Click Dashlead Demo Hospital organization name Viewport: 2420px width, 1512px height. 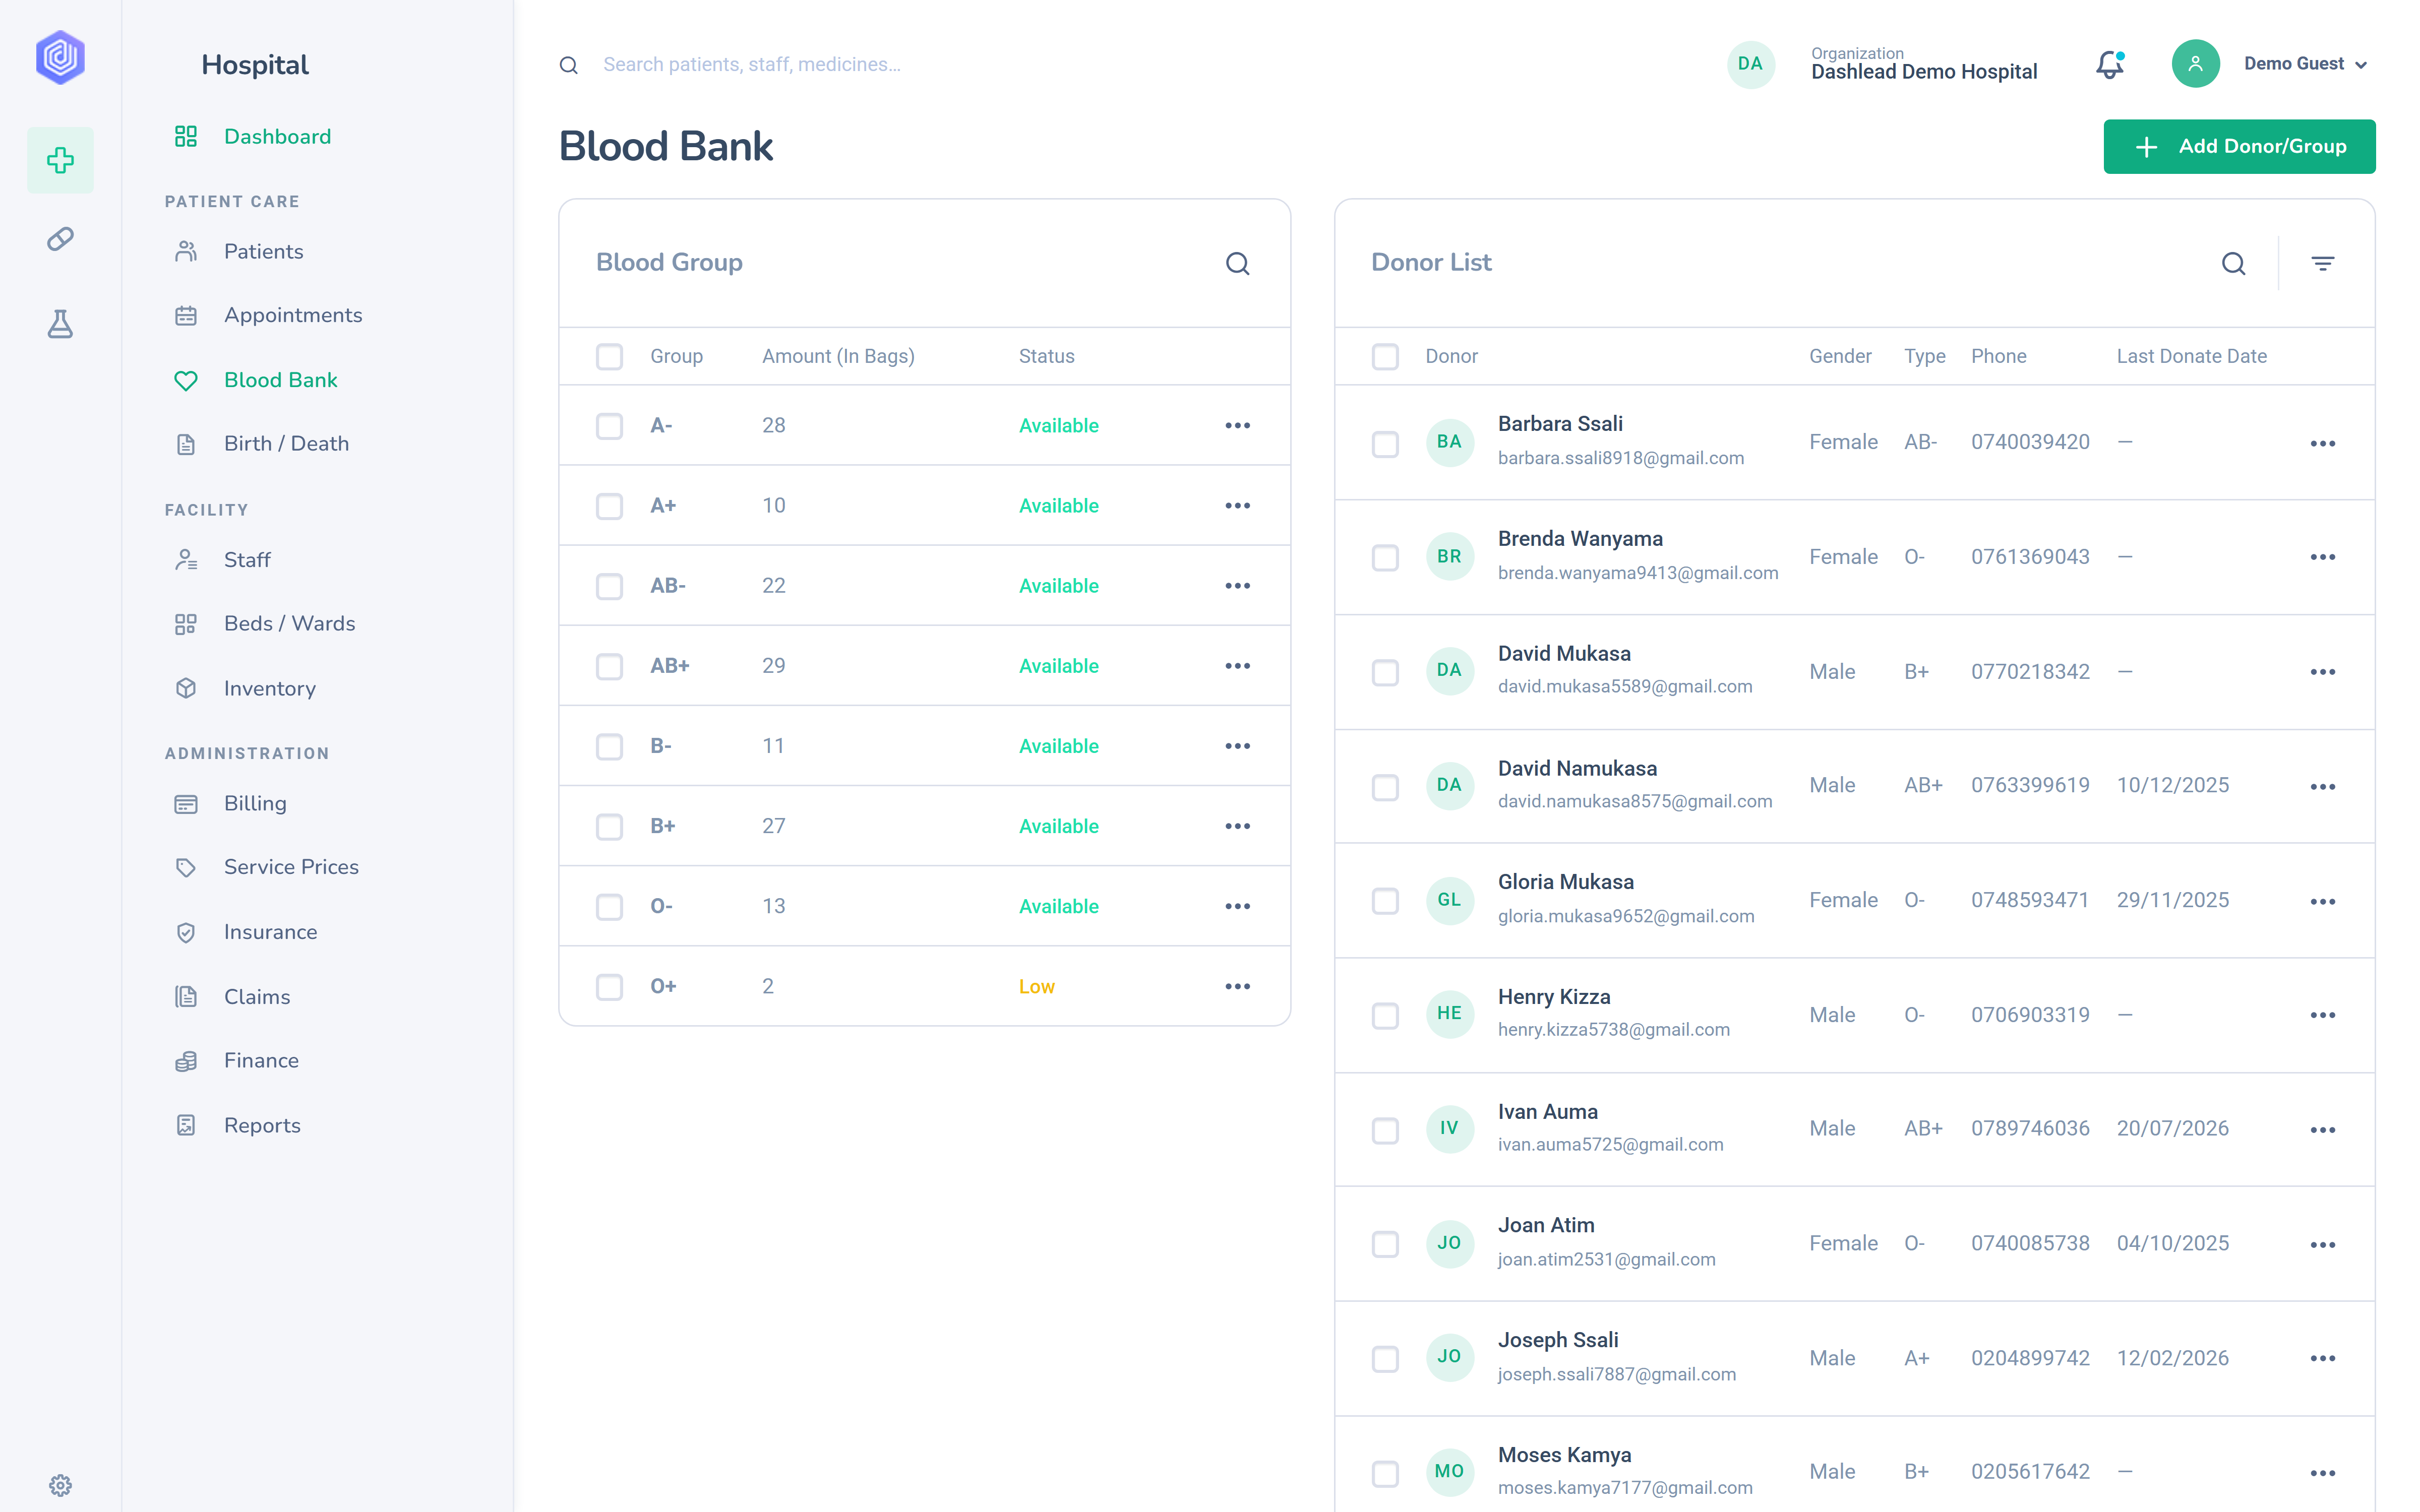pos(1923,72)
